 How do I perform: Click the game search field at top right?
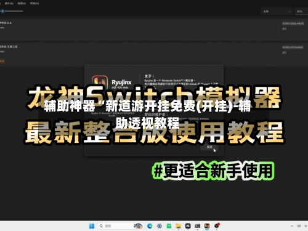pos(301,12)
